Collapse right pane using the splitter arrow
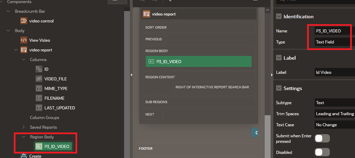 [272, 75]
